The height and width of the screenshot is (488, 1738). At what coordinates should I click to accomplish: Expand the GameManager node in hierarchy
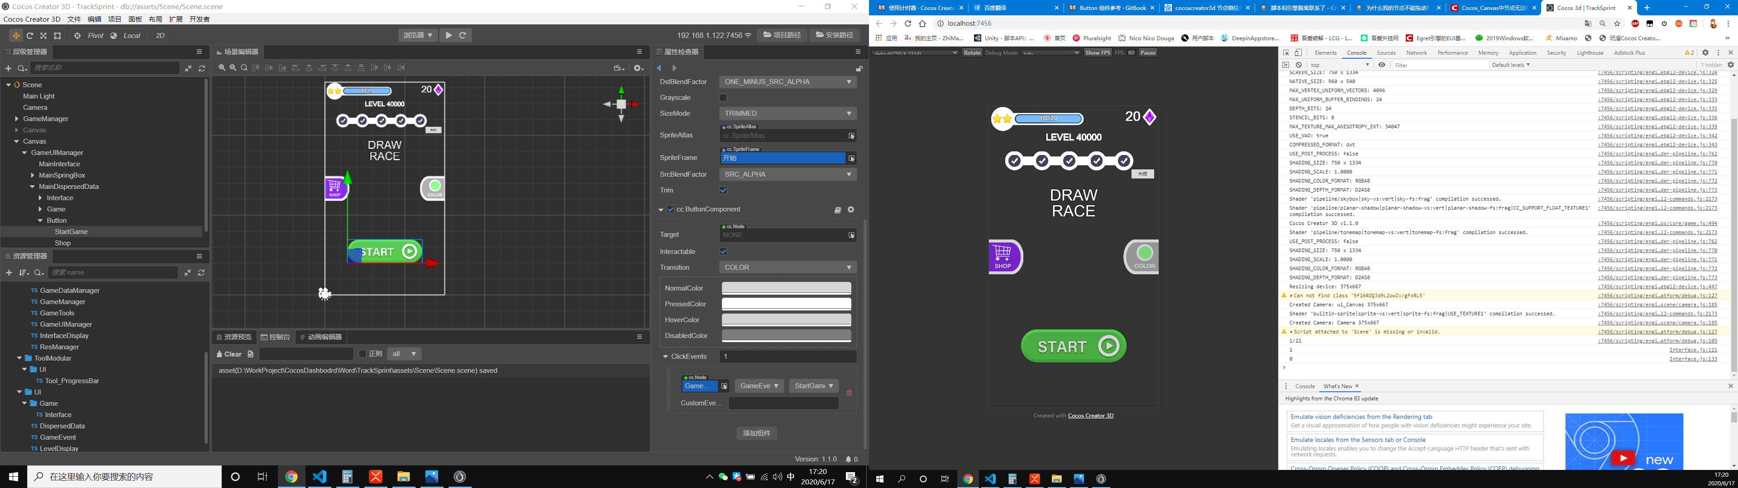(17, 119)
